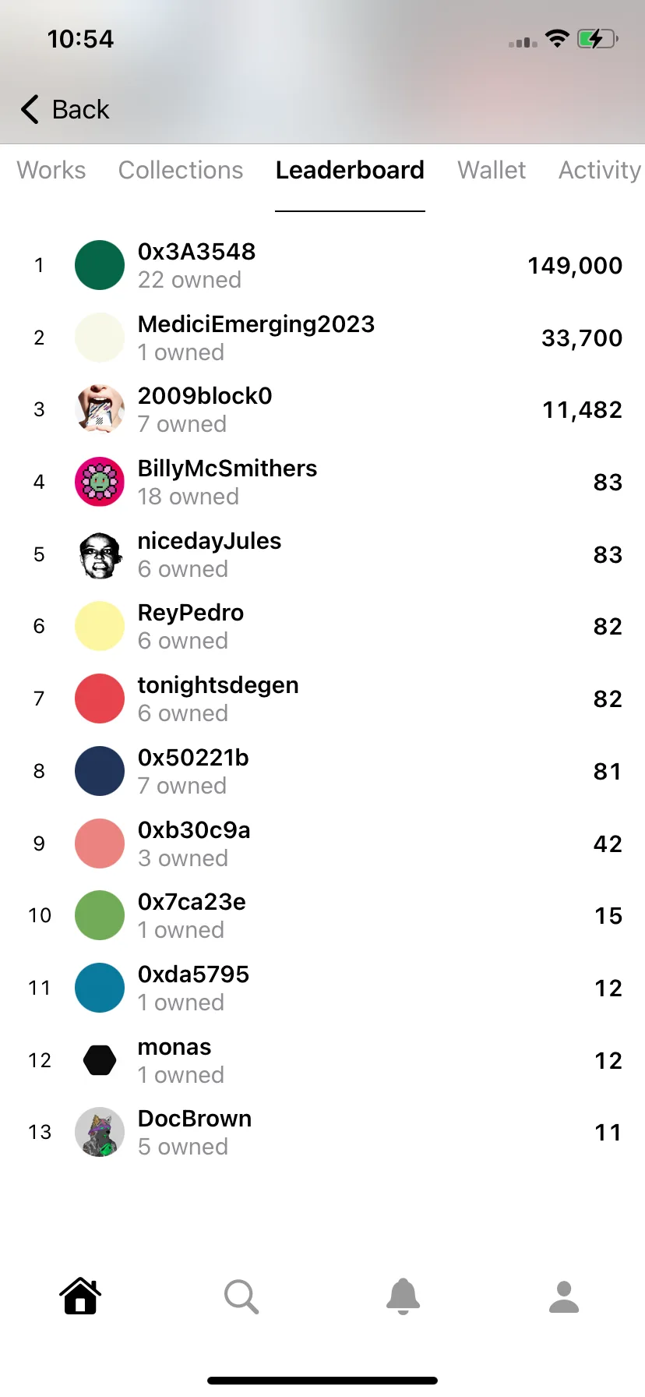
Task: Open 0x50221b row with score 81
Action: click(322, 771)
